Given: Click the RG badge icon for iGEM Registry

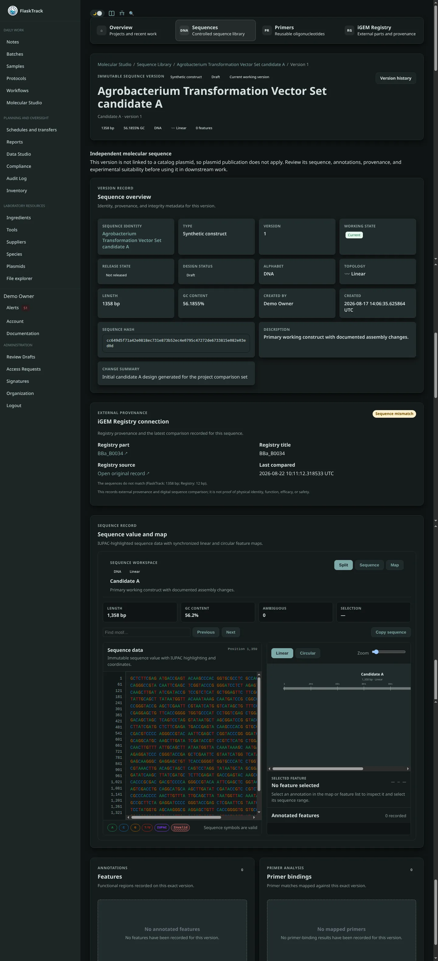Looking at the screenshot, I should (x=349, y=31).
